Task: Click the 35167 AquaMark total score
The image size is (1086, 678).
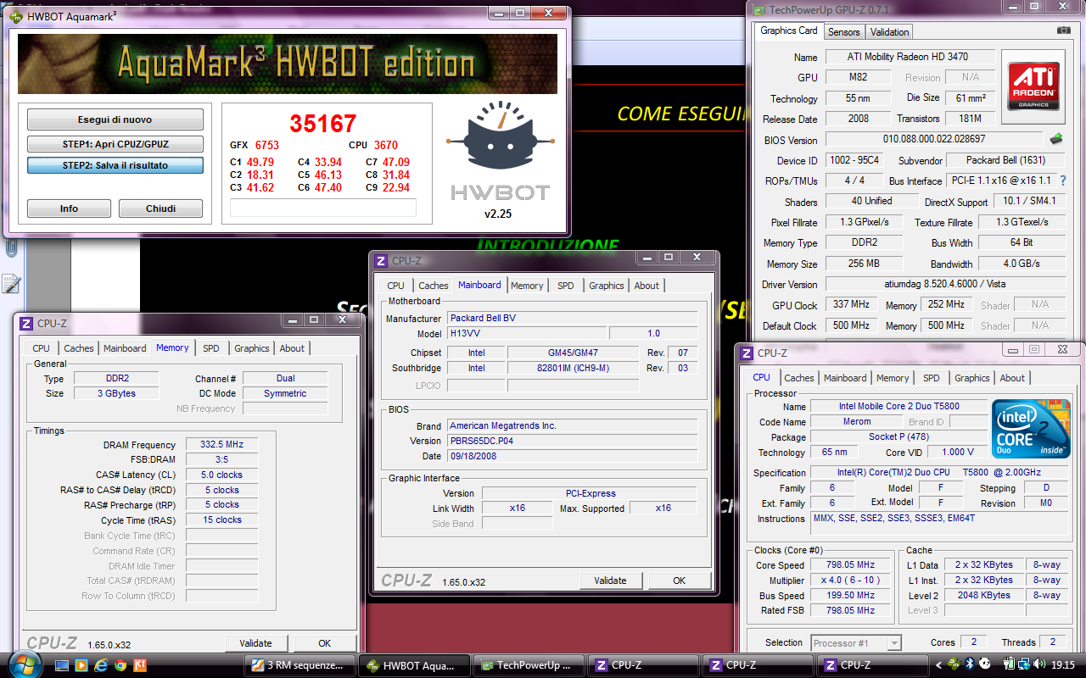Action: [x=323, y=124]
